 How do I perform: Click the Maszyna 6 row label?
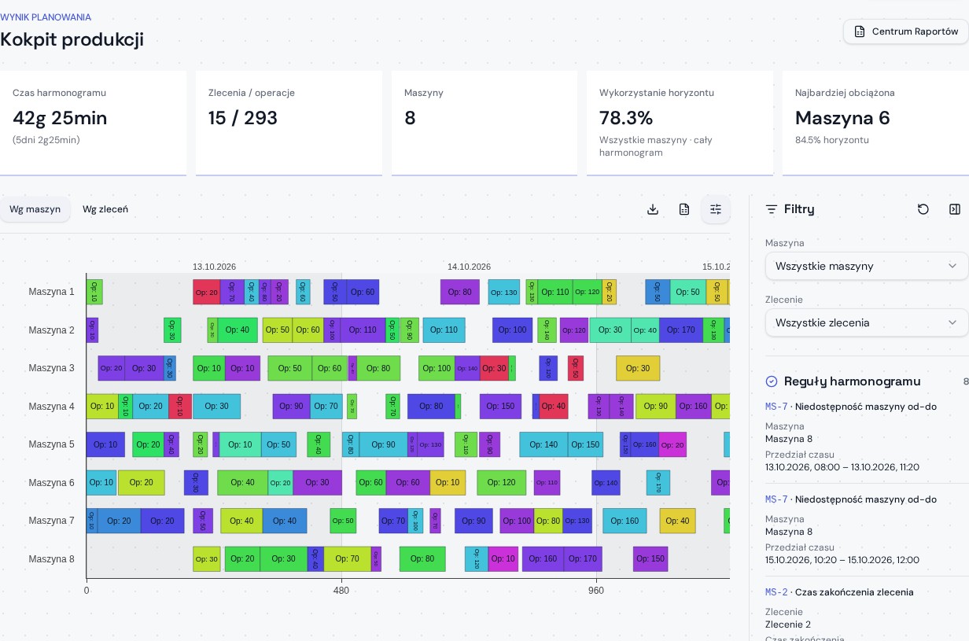click(x=52, y=483)
